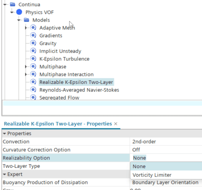Click the Multiphase Interaction model icon
Viewport: 202px width, 190px height.
[x=33, y=74]
